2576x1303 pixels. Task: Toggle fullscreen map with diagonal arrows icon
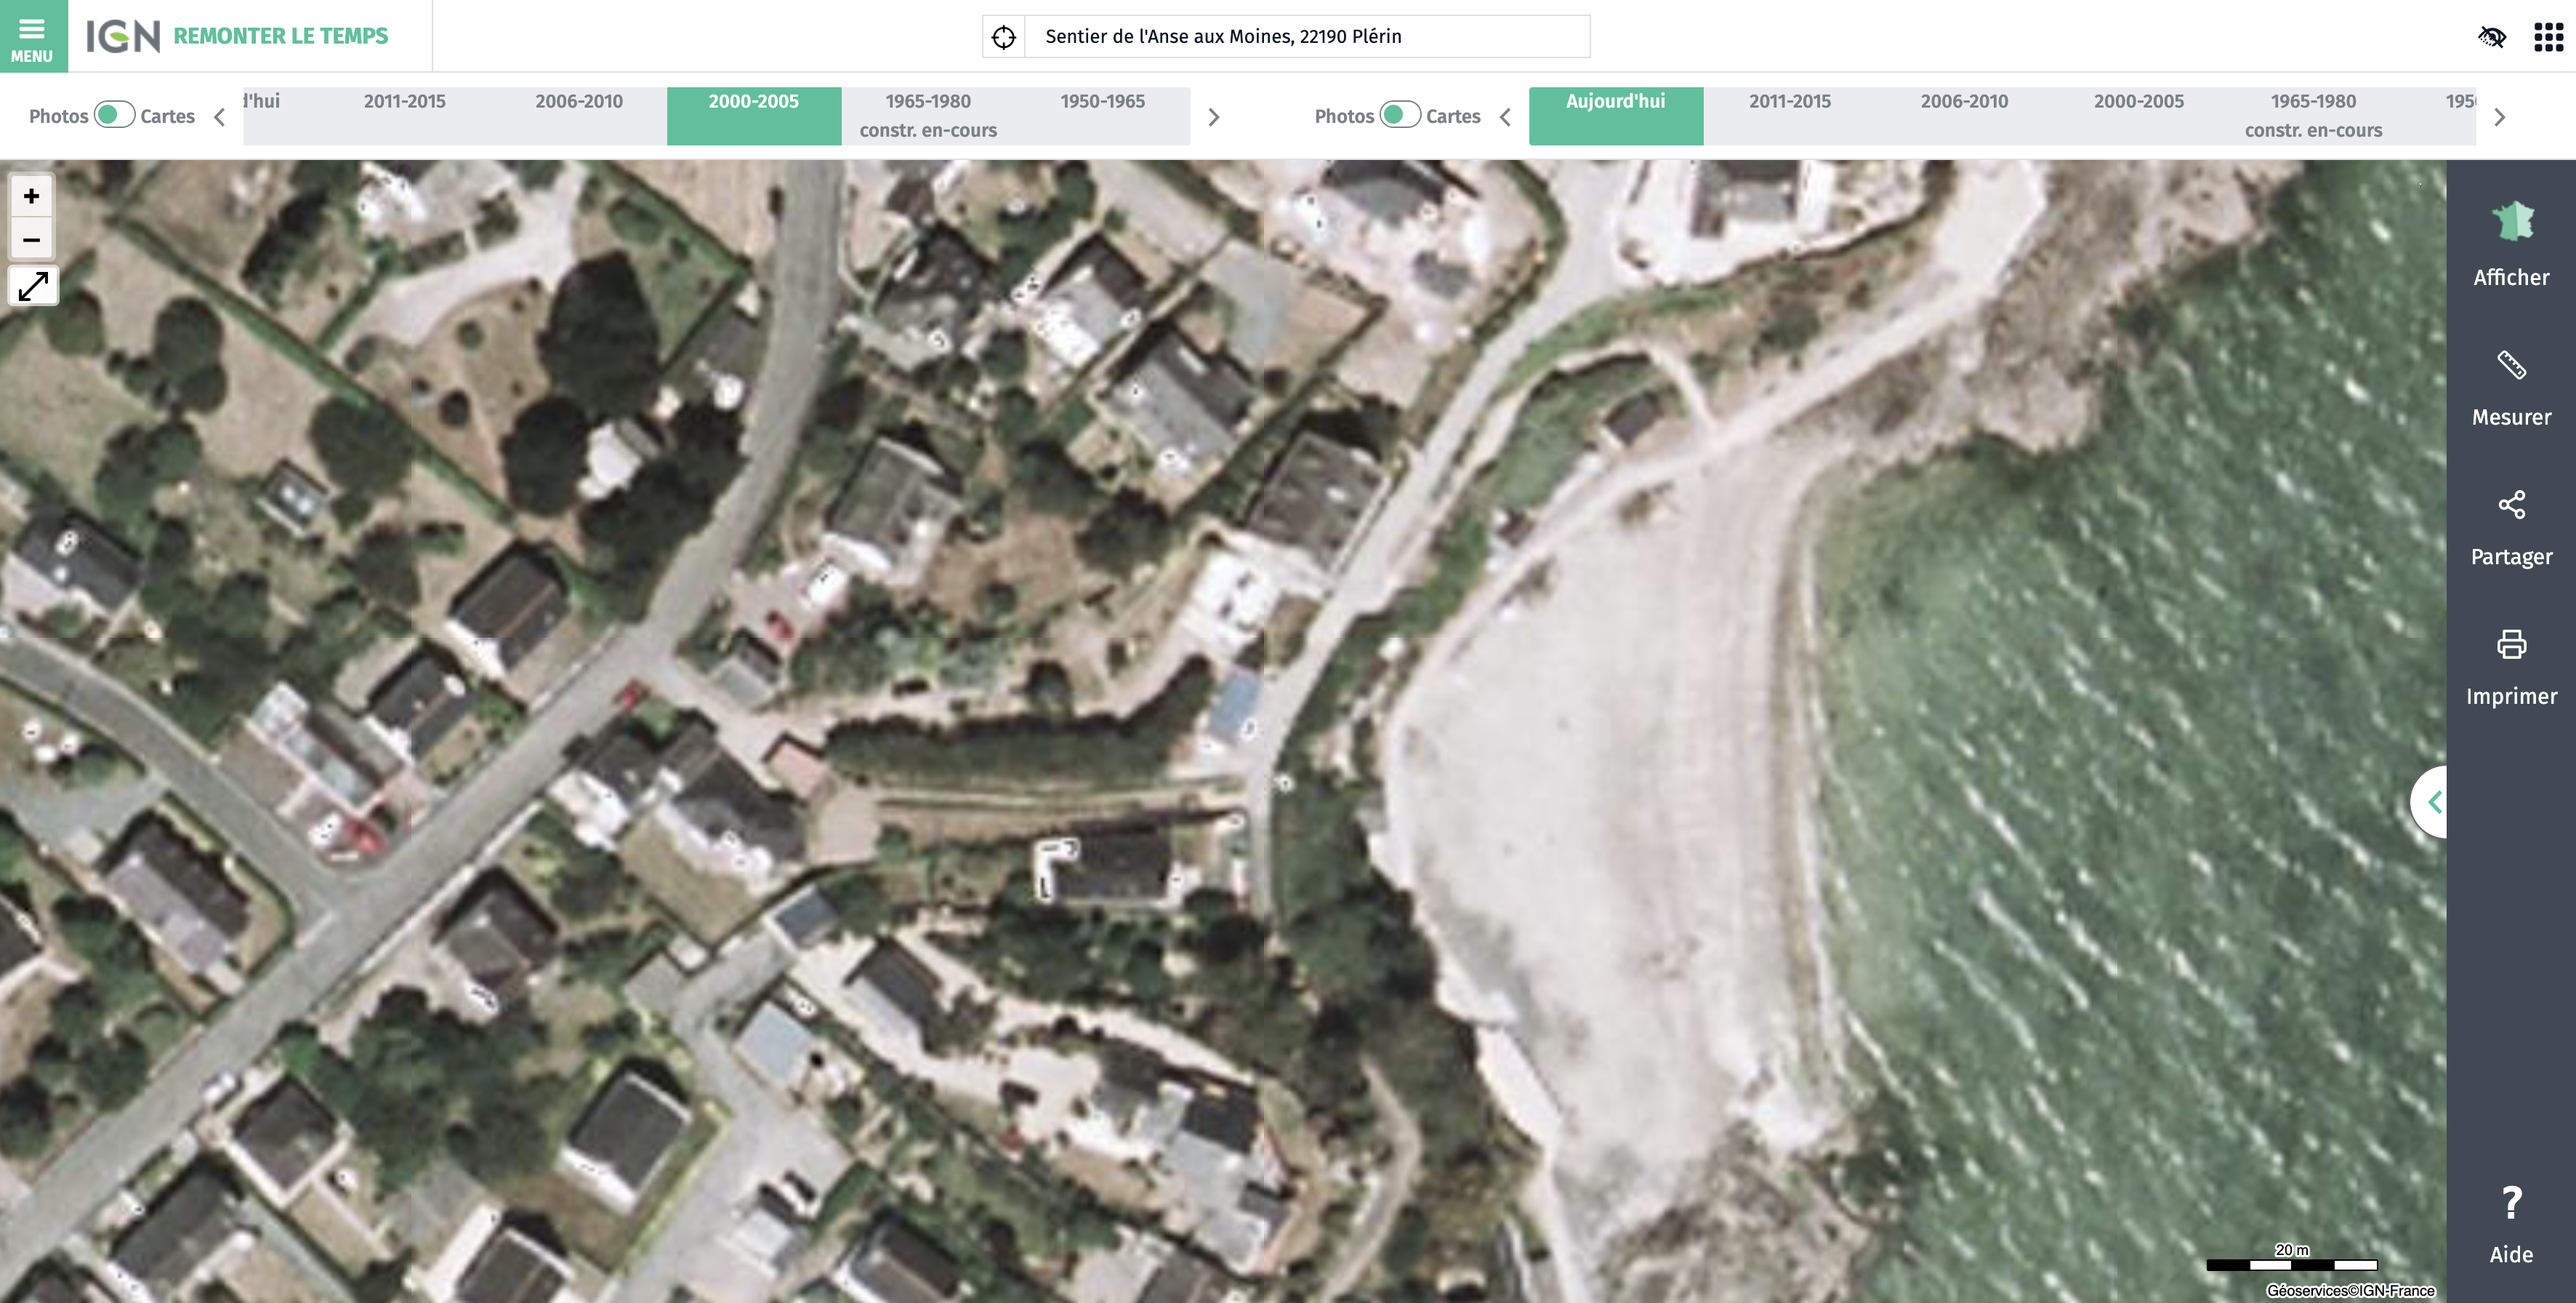[x=33, y=286]
